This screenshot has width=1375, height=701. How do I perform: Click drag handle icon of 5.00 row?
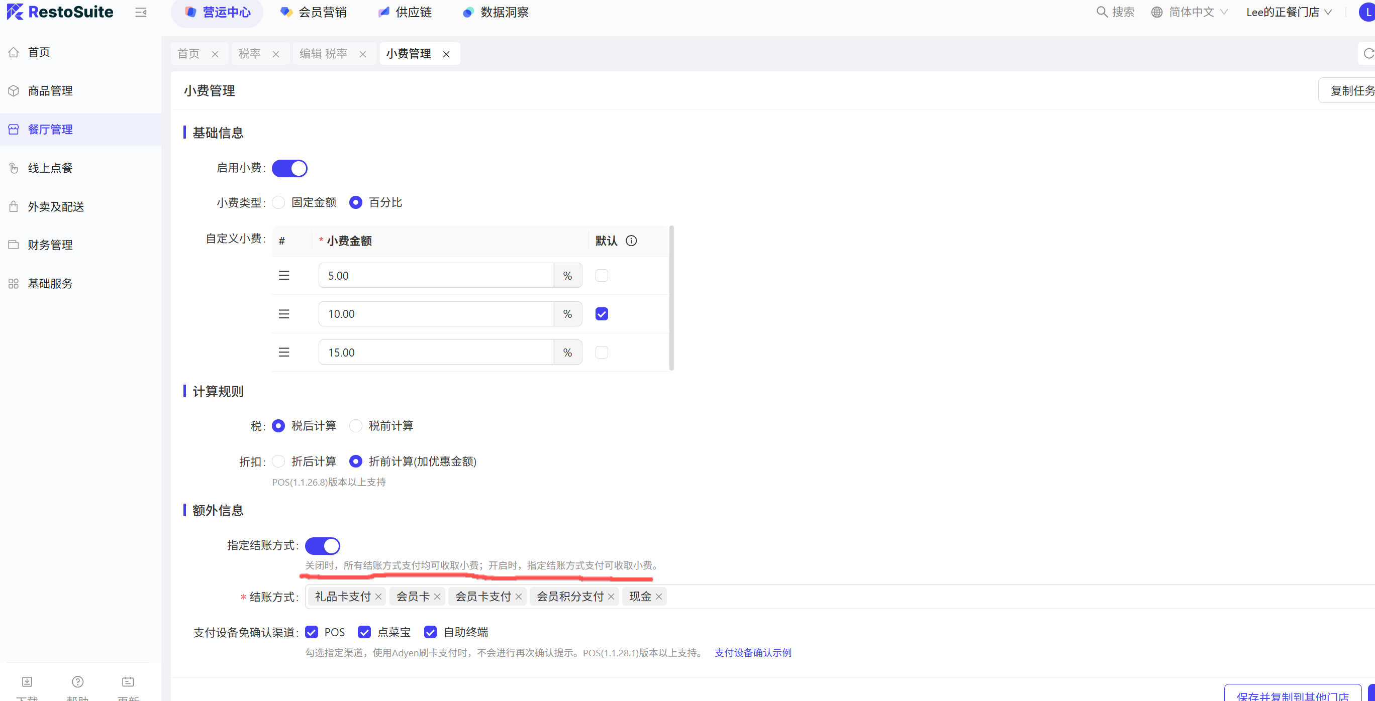(284, 275)
